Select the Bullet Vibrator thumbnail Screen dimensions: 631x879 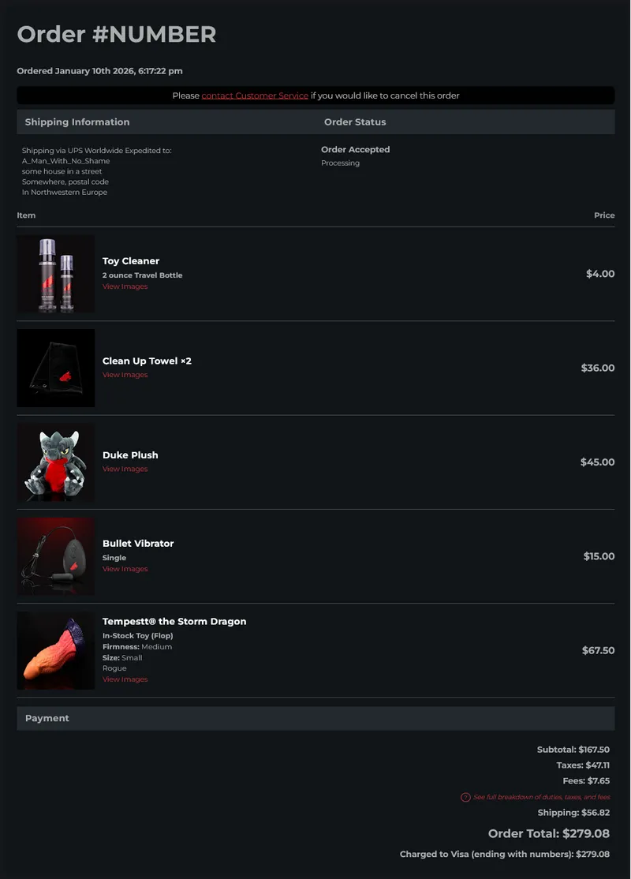tap(56, 556)
